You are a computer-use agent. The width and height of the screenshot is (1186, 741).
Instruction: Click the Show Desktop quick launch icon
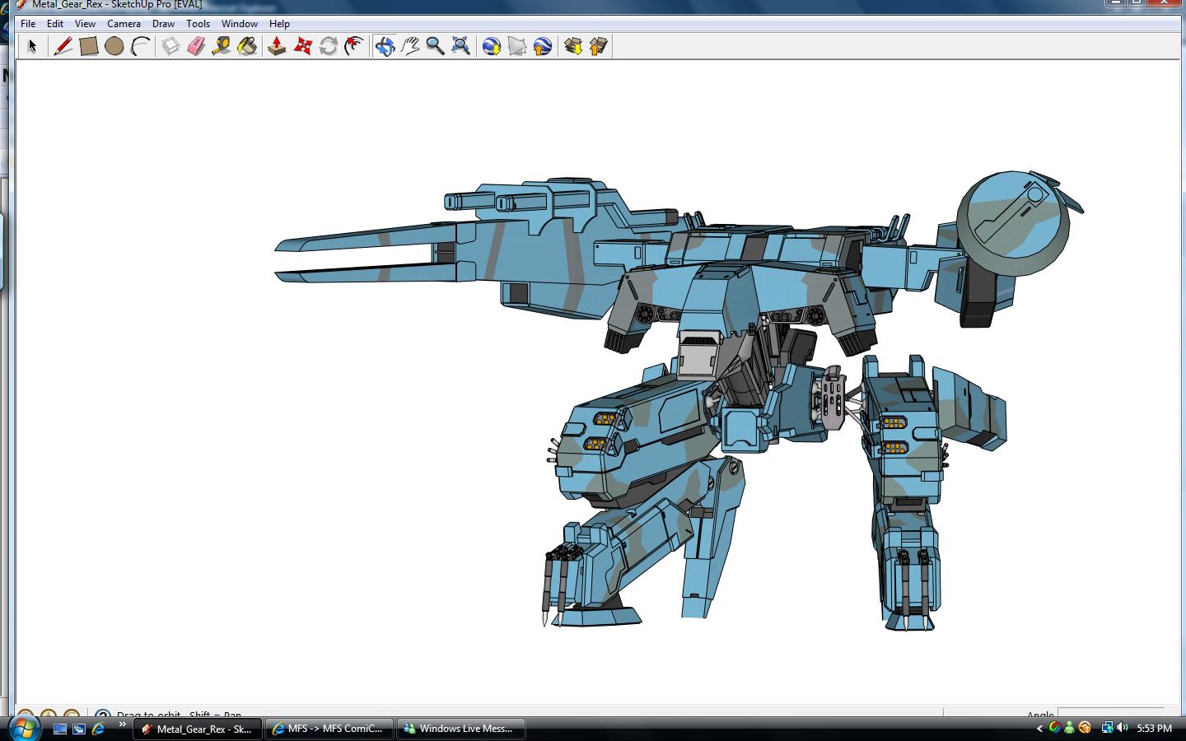60,729
